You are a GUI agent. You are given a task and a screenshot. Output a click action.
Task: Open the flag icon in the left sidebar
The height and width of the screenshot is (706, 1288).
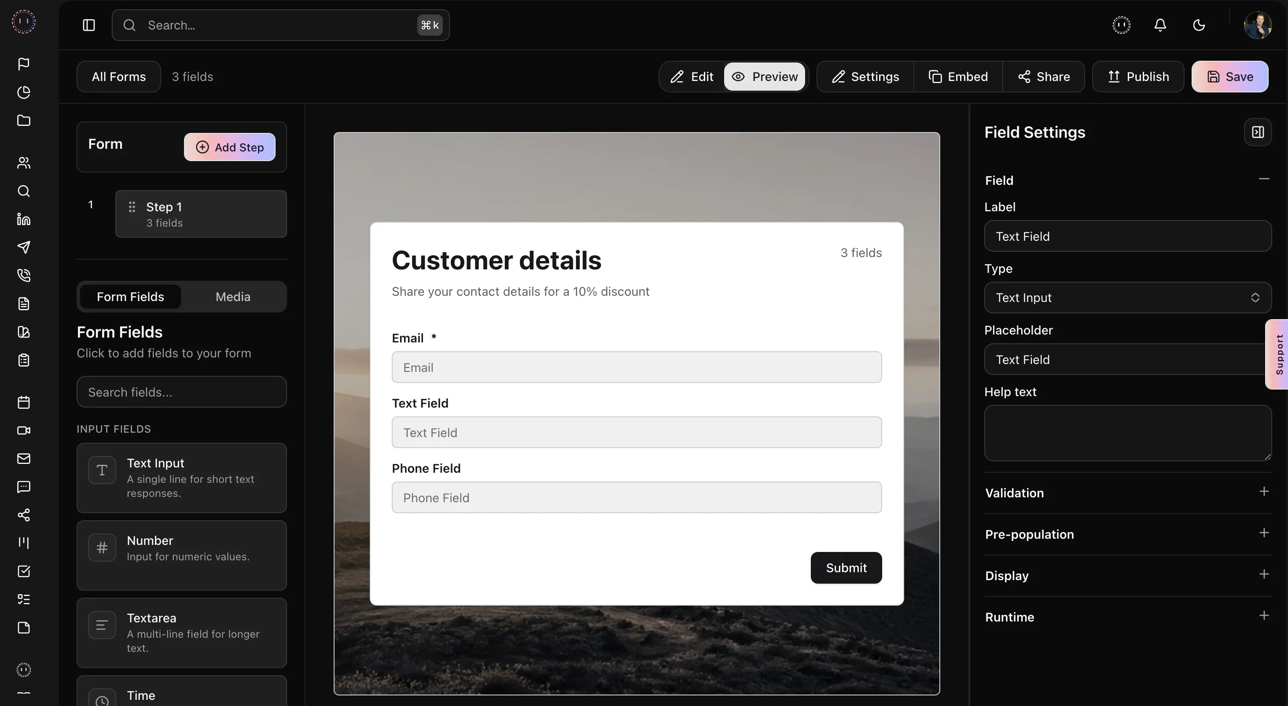[23, 64]
